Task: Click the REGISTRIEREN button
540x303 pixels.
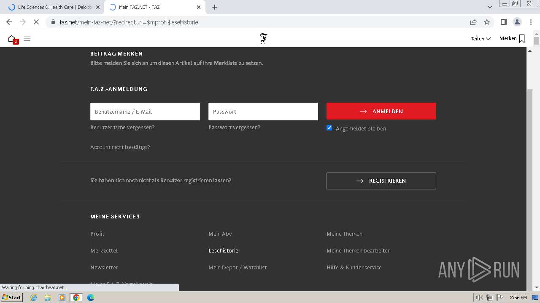Action: tap(381, 181)
